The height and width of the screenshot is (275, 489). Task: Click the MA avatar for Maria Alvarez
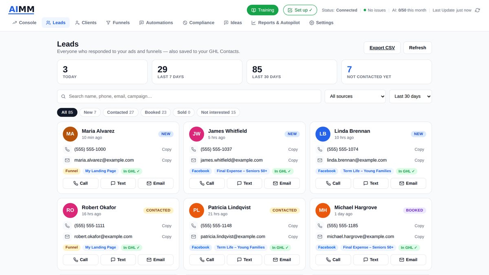70,134
